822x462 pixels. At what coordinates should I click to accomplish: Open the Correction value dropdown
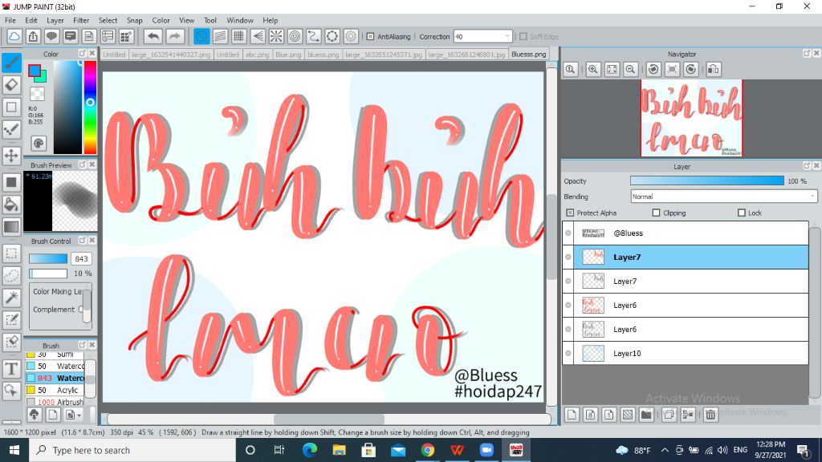(507, 37)
